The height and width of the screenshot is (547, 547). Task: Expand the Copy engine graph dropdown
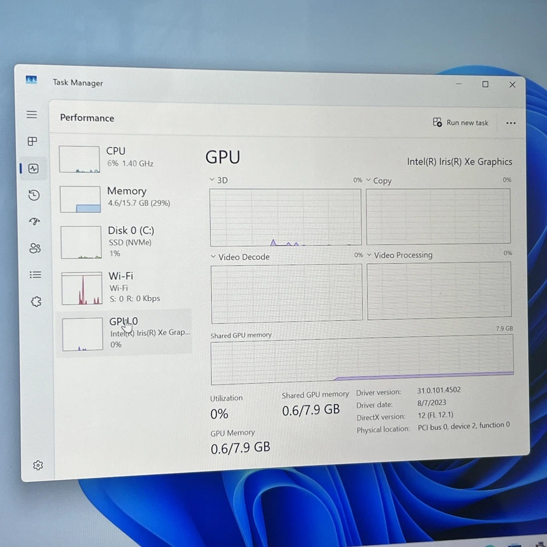(369, 180)
